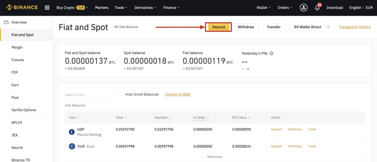
Task: Enable the Hide Small Balances checkbox
Action: [x=120, y=94]
